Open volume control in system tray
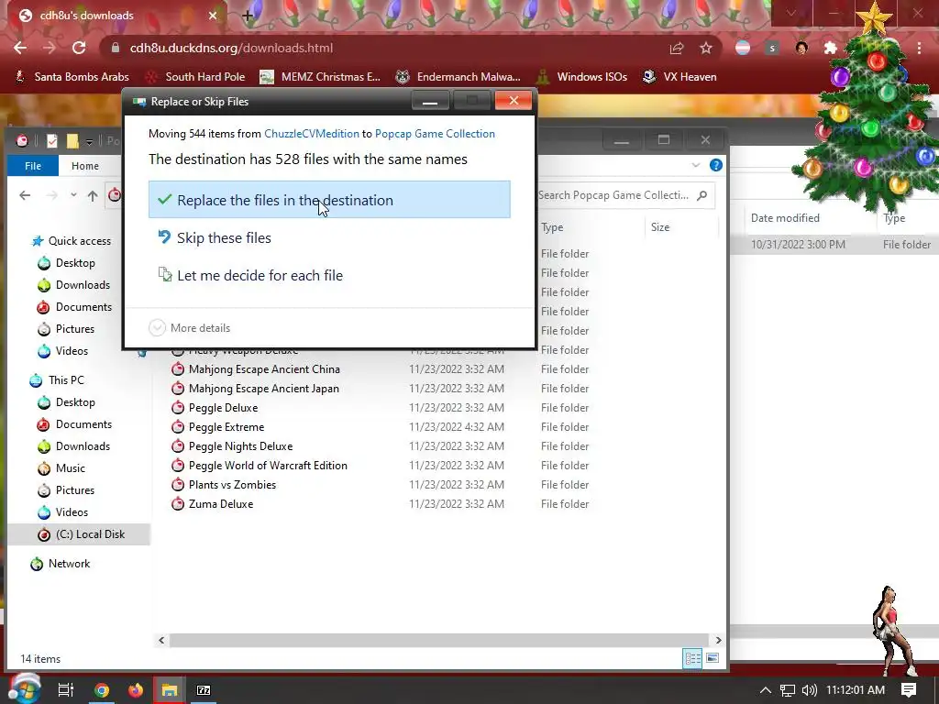 pyautogui.click(x=809, y=690)
